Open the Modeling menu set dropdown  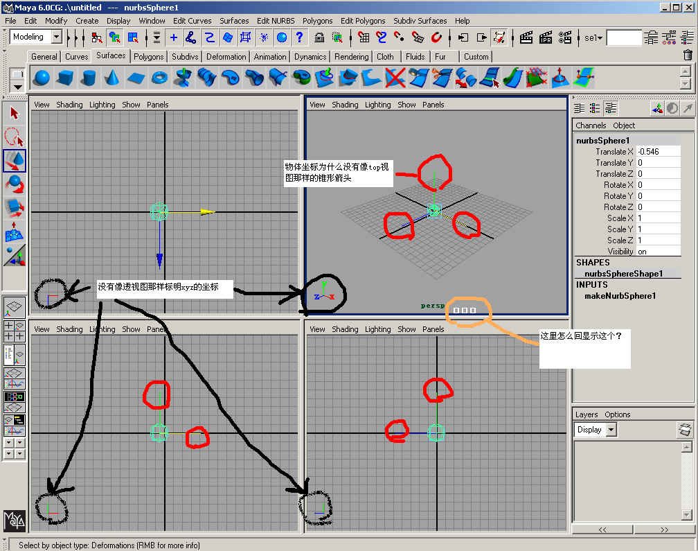[57, 37]
